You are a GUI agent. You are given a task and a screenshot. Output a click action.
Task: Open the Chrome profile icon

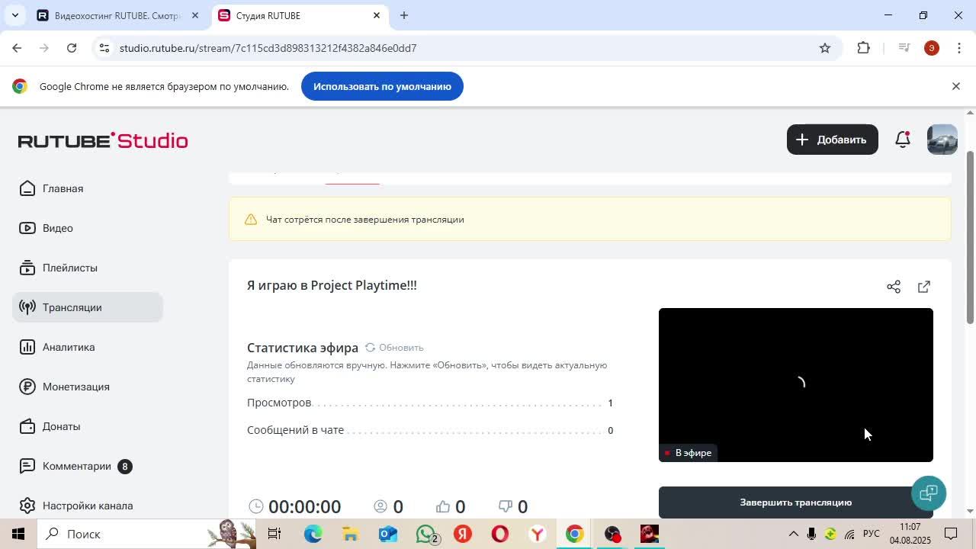(x=932, y=48)
